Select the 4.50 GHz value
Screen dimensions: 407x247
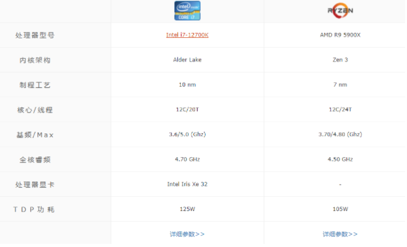tap(340, 159)
